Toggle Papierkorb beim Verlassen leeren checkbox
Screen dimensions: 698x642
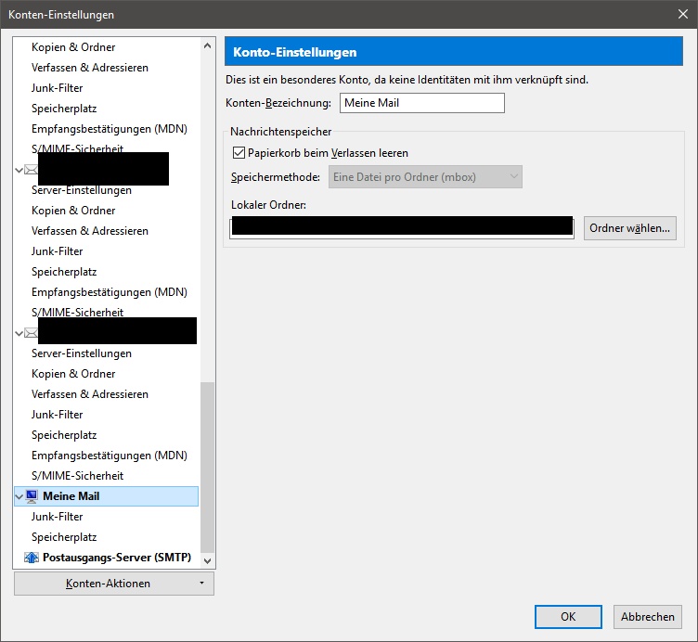pos(239,152)
